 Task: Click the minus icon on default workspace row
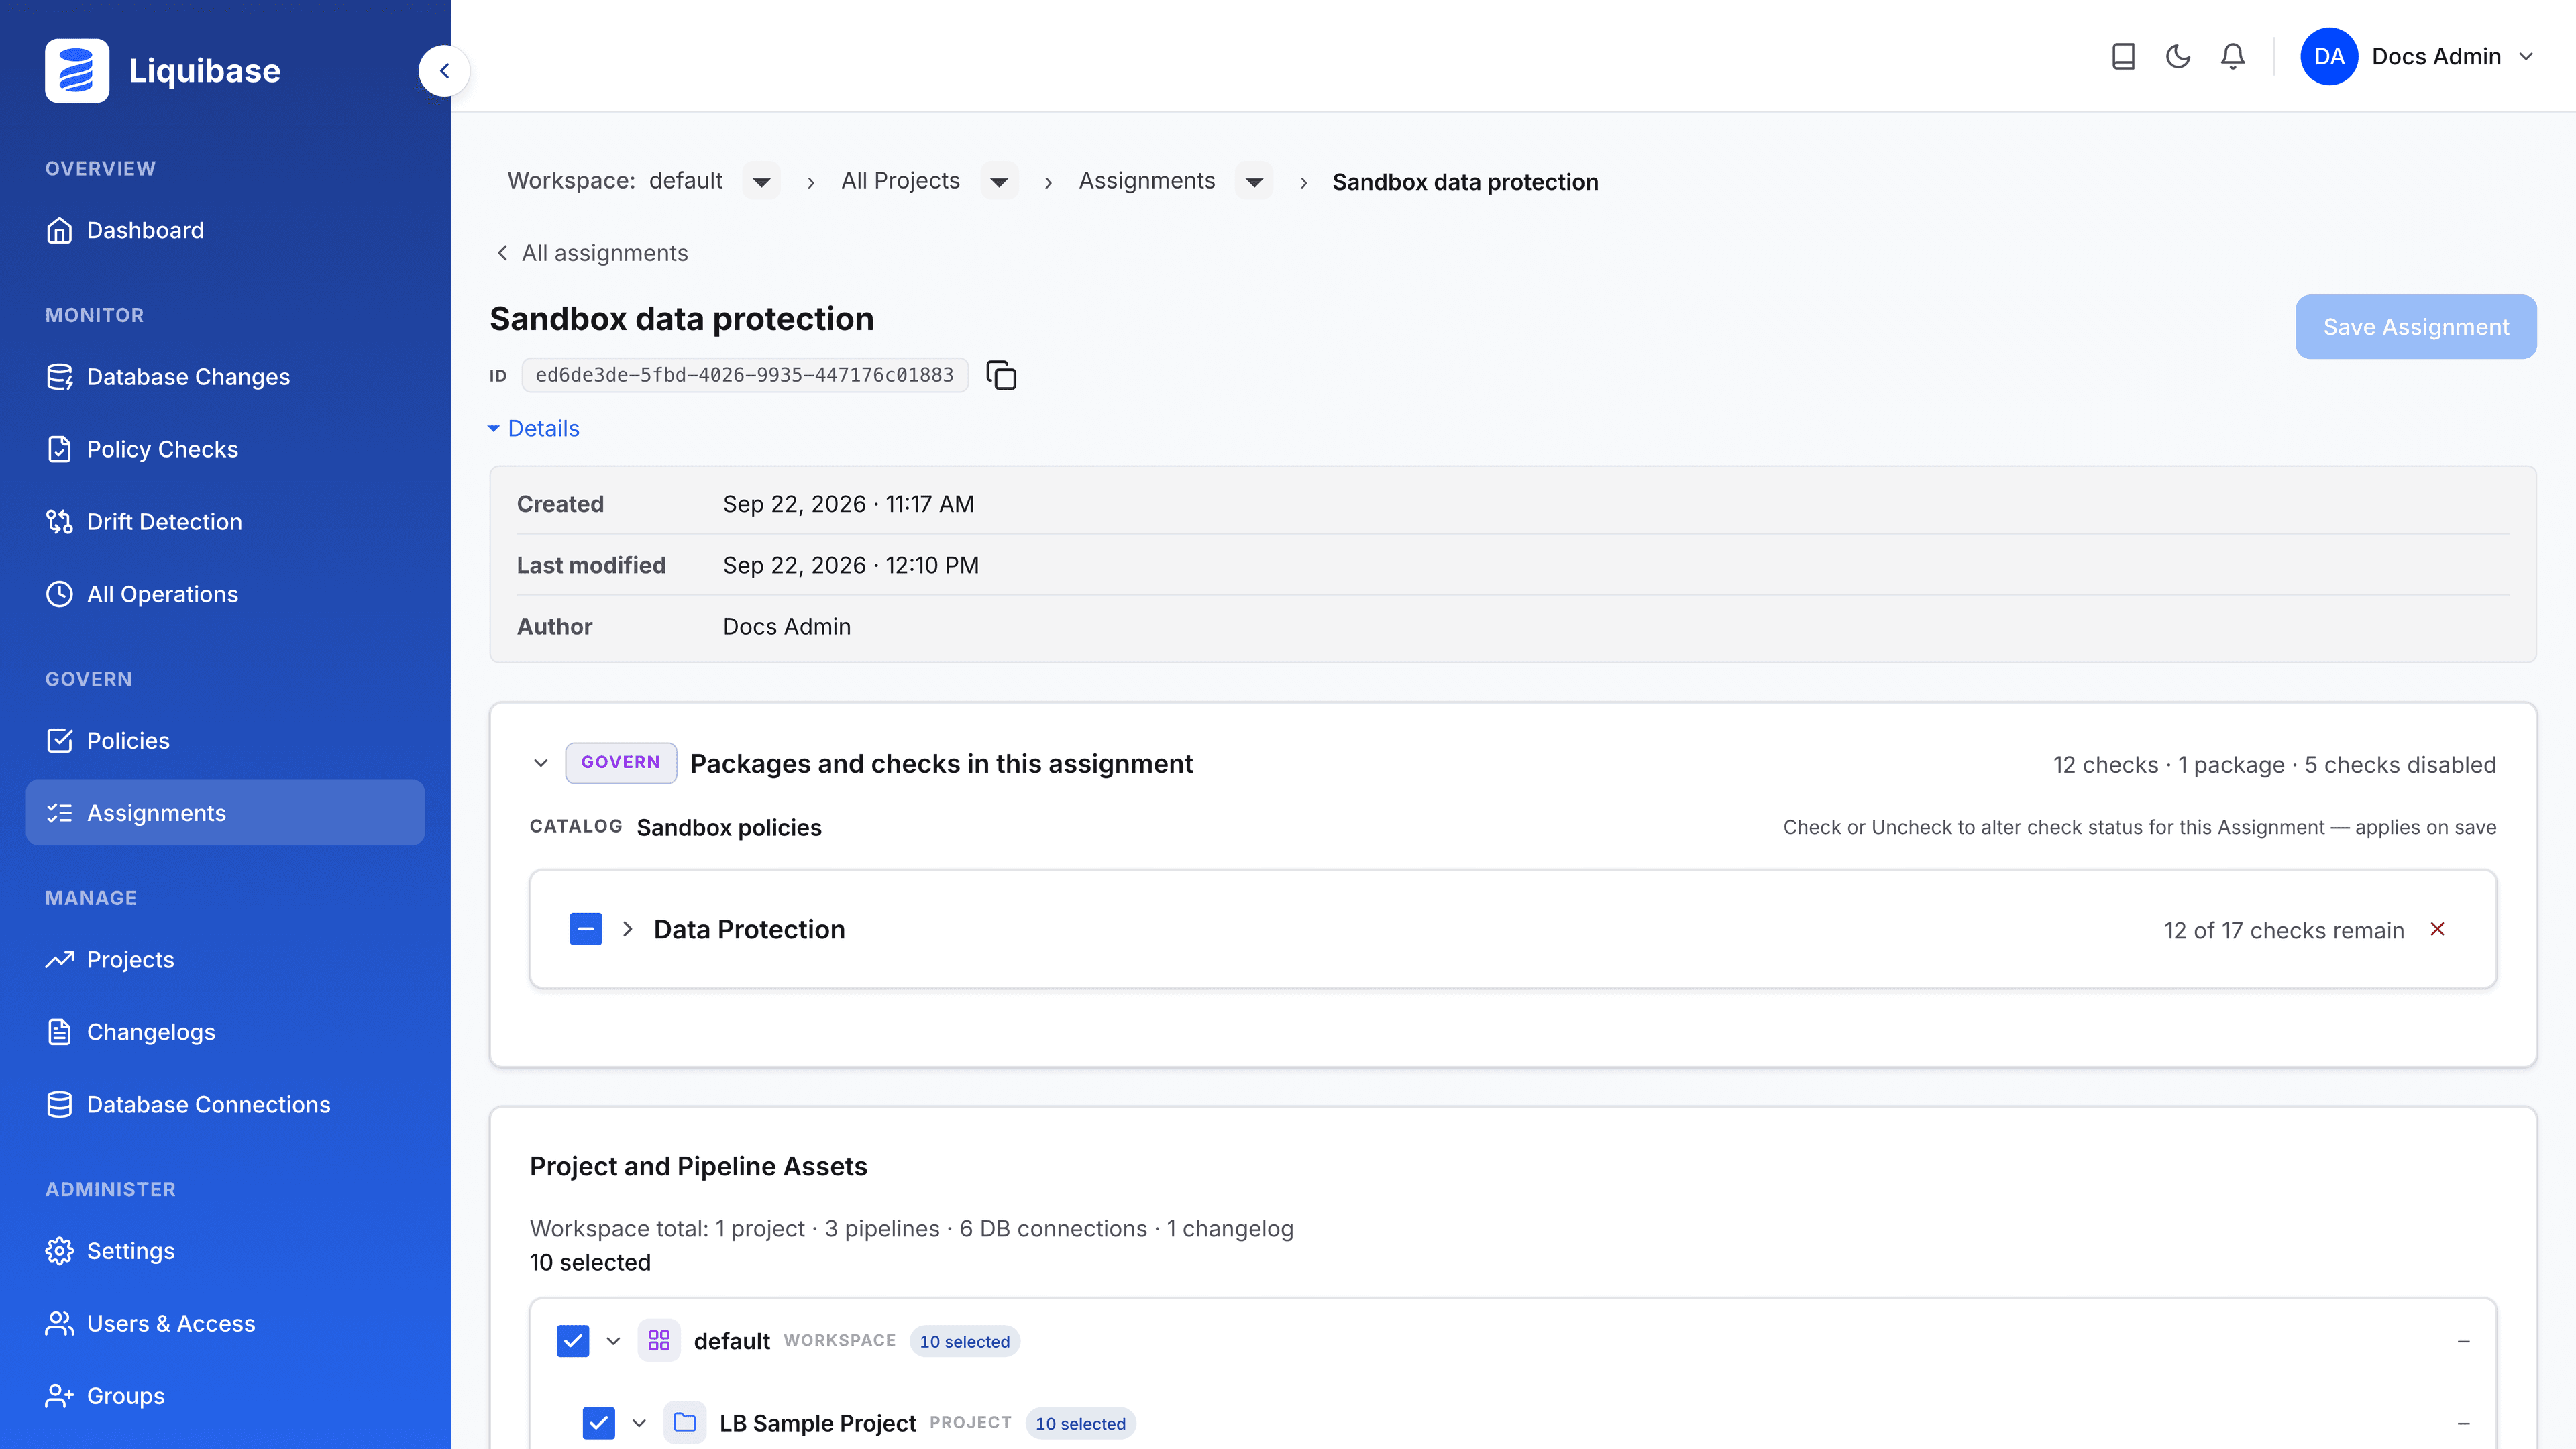(x=2464, y=1342)
